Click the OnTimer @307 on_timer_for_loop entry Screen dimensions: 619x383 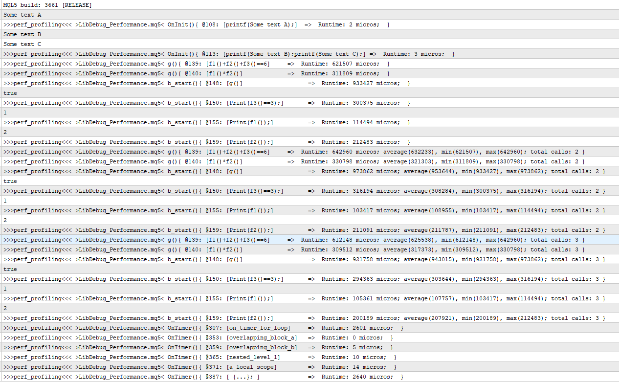[196, 328]
